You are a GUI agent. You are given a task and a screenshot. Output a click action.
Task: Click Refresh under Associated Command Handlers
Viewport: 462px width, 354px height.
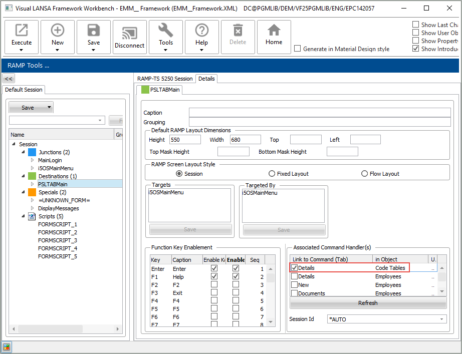[368, 303]
